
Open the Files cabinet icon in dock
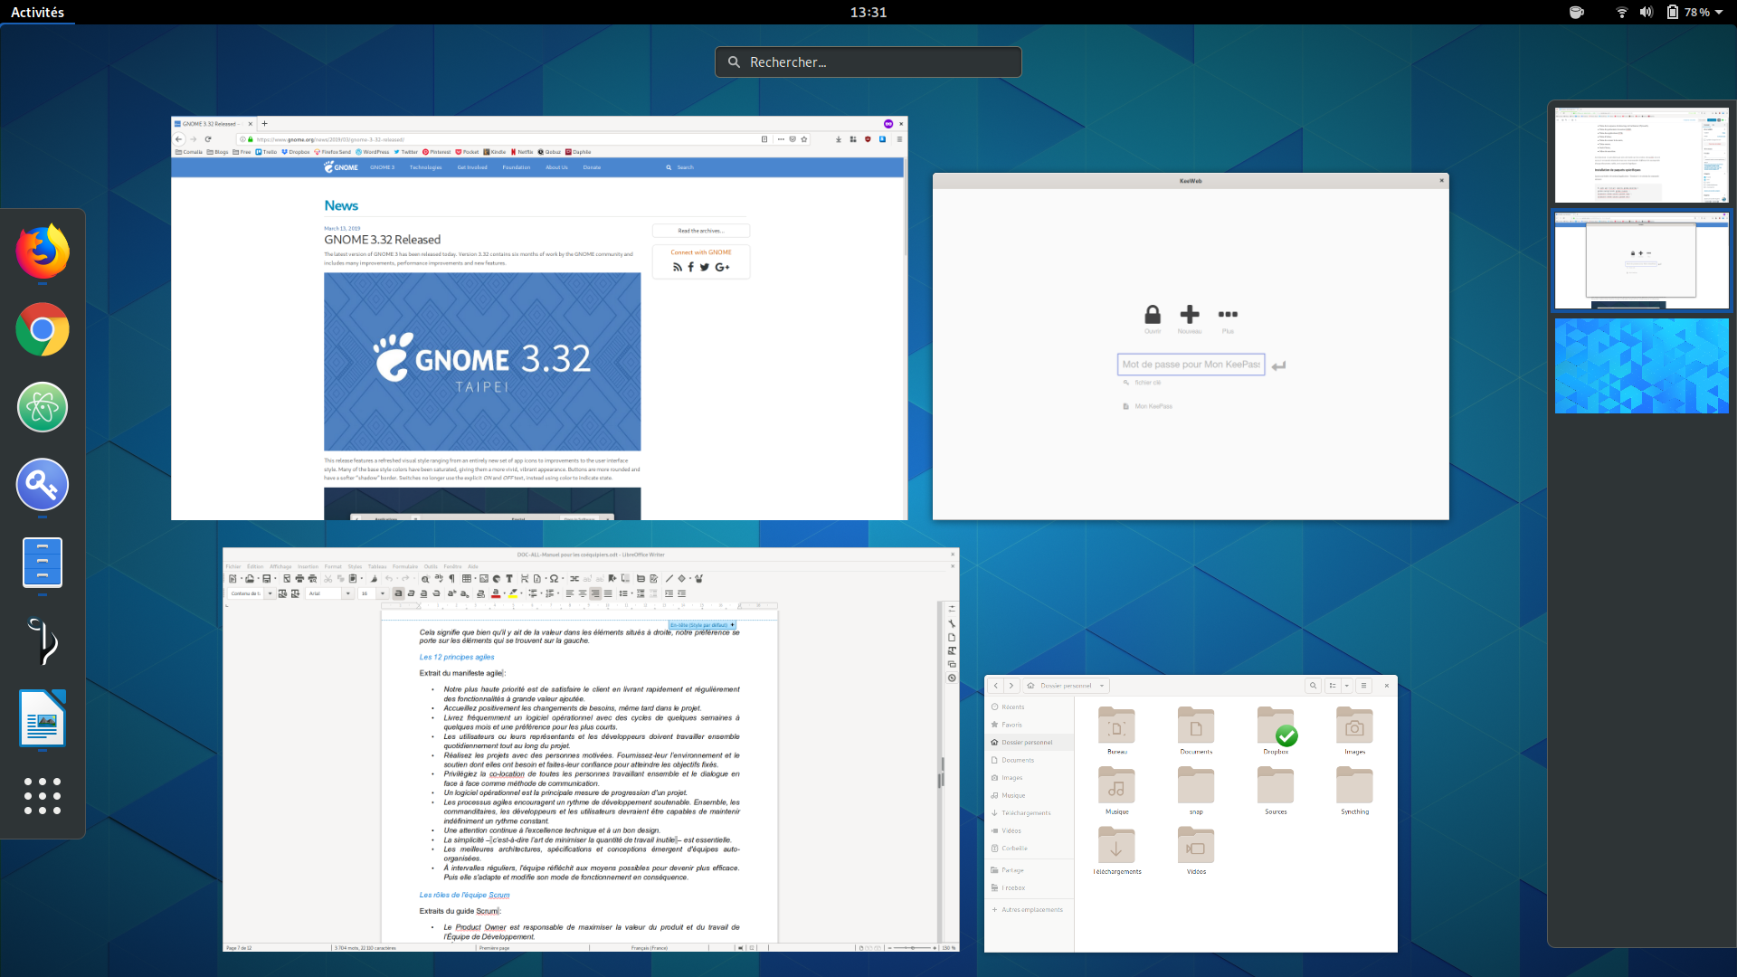tap(43, 562)
